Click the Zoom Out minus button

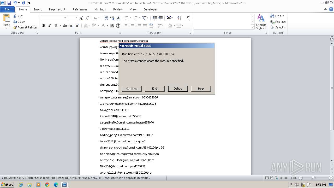pos(300,178)
